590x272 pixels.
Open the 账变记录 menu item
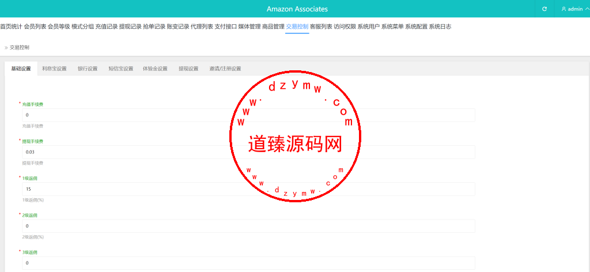point(178,27)
